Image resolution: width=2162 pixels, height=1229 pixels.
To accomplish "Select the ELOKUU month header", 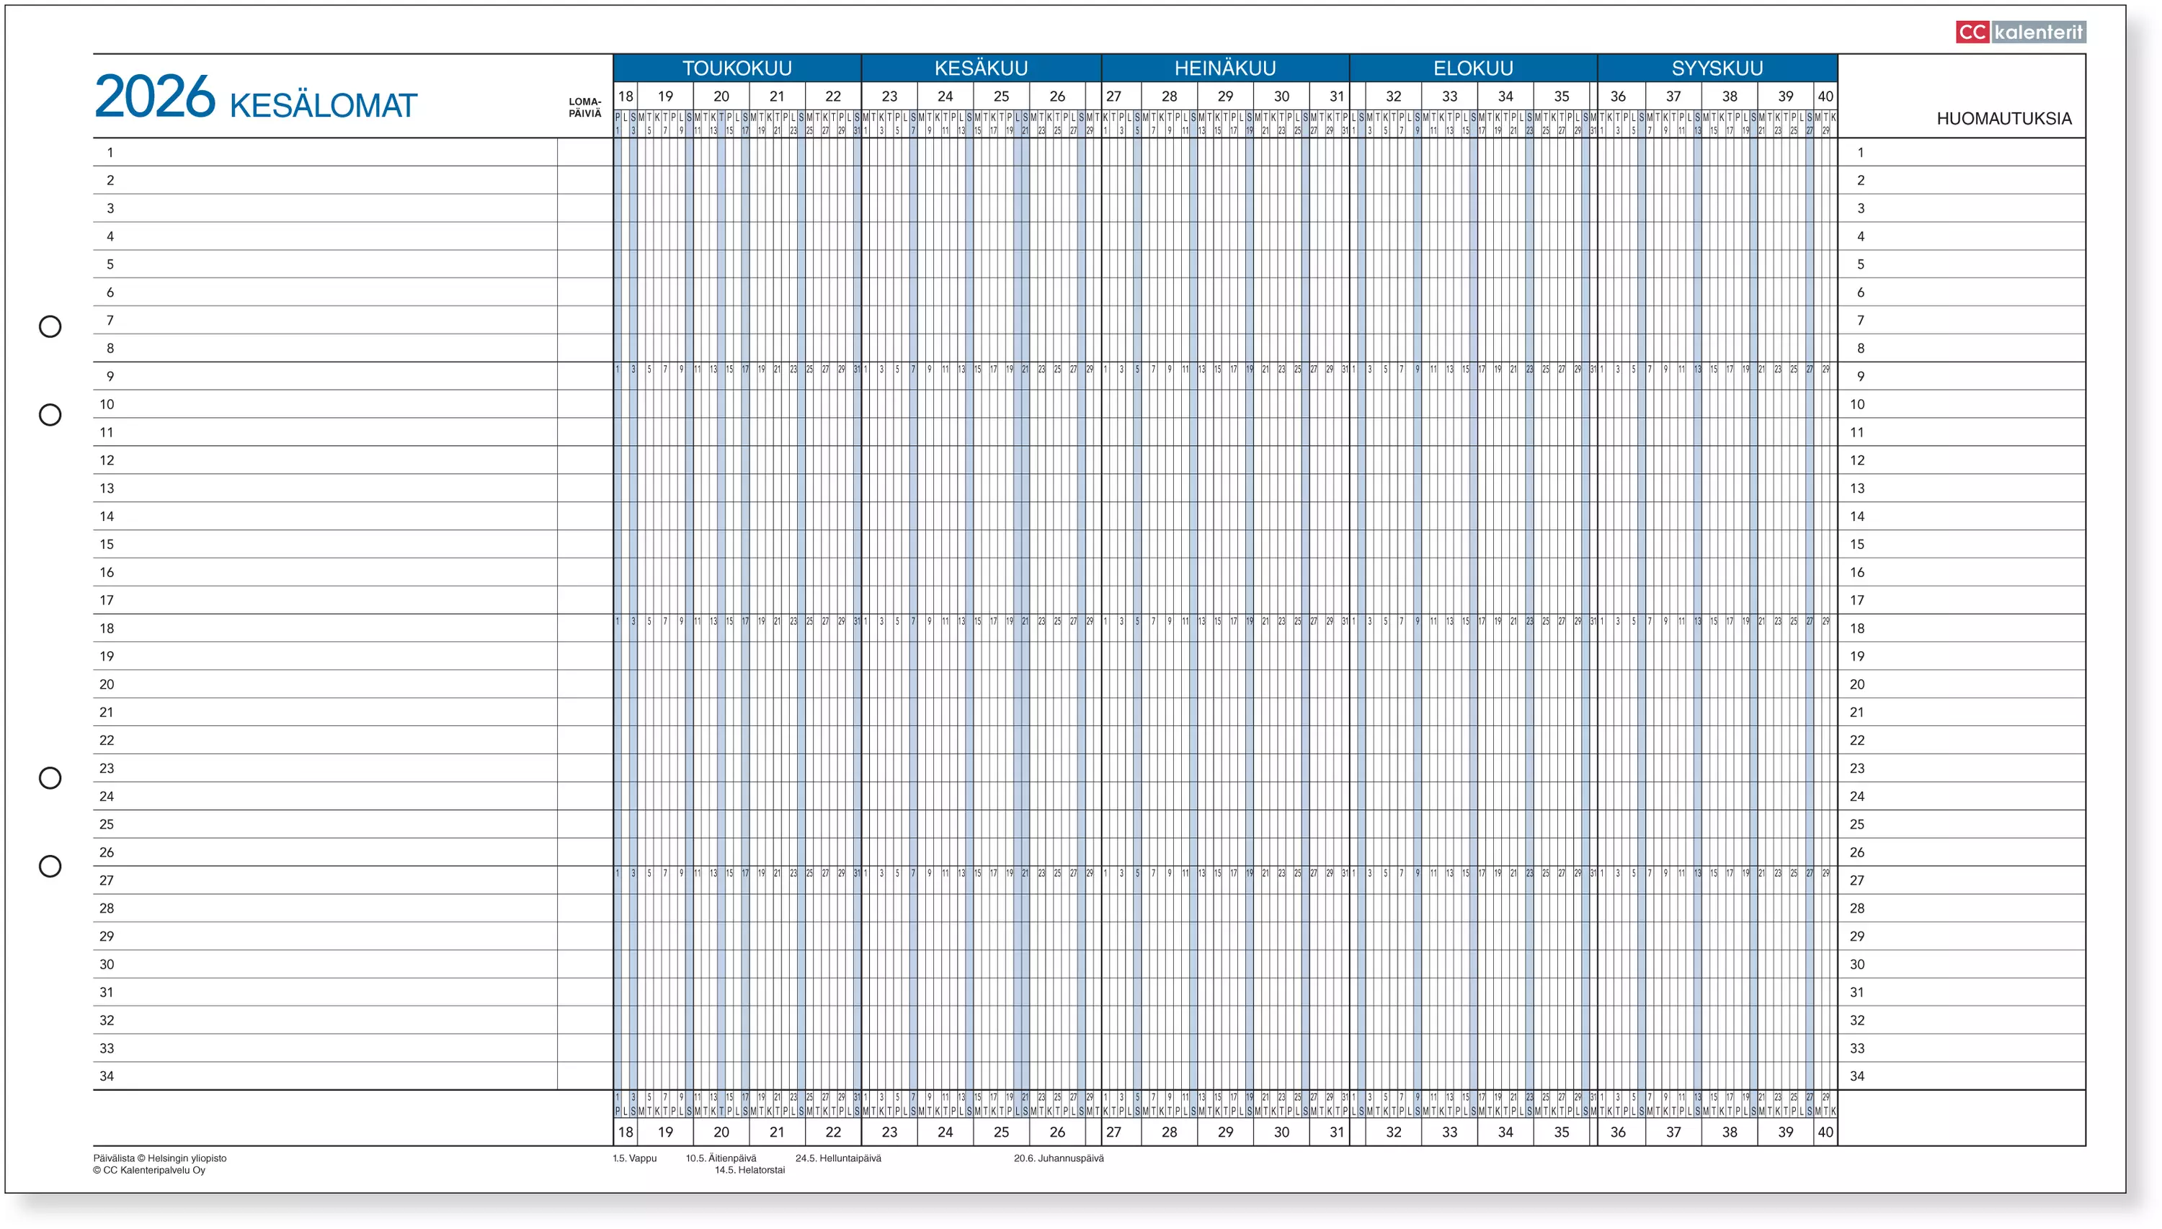I will tap(1472, 68).
